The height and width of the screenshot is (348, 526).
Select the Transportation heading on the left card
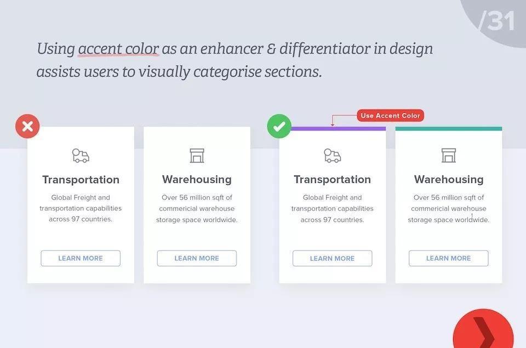tap(81, 180)
